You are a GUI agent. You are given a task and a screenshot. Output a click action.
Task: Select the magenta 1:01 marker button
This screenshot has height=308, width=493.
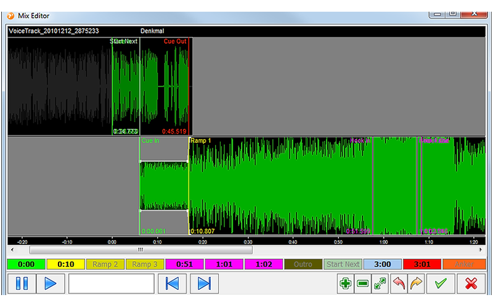(x=224, y=264)
